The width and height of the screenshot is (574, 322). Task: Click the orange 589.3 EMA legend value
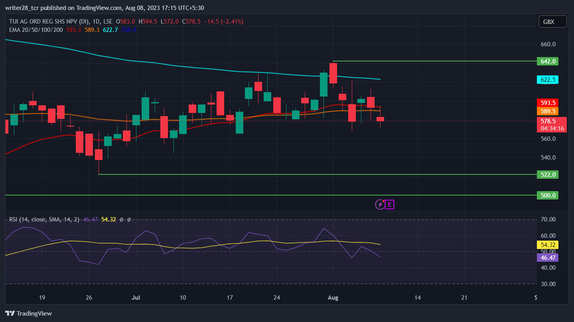pos(92,30)
